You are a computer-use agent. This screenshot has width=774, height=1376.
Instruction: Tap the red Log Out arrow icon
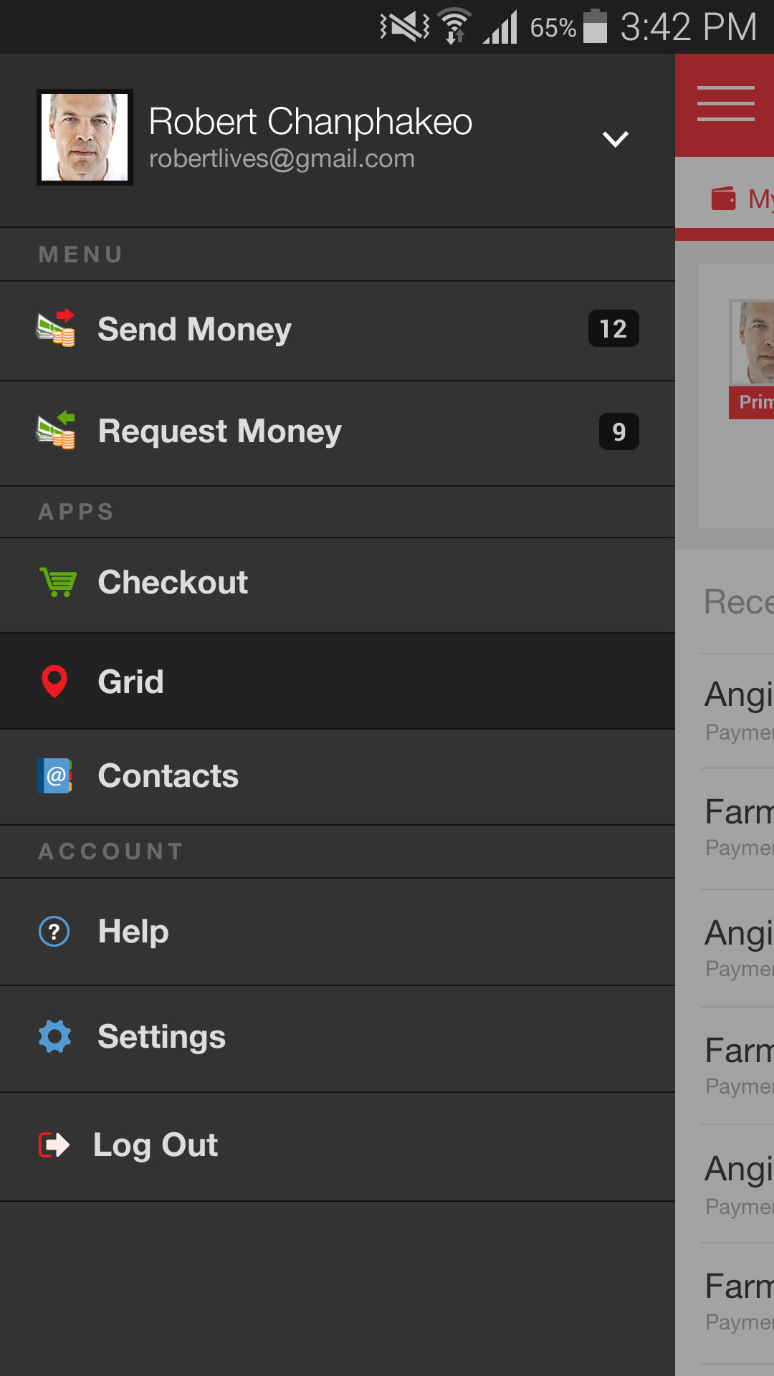pos(54,1145)
